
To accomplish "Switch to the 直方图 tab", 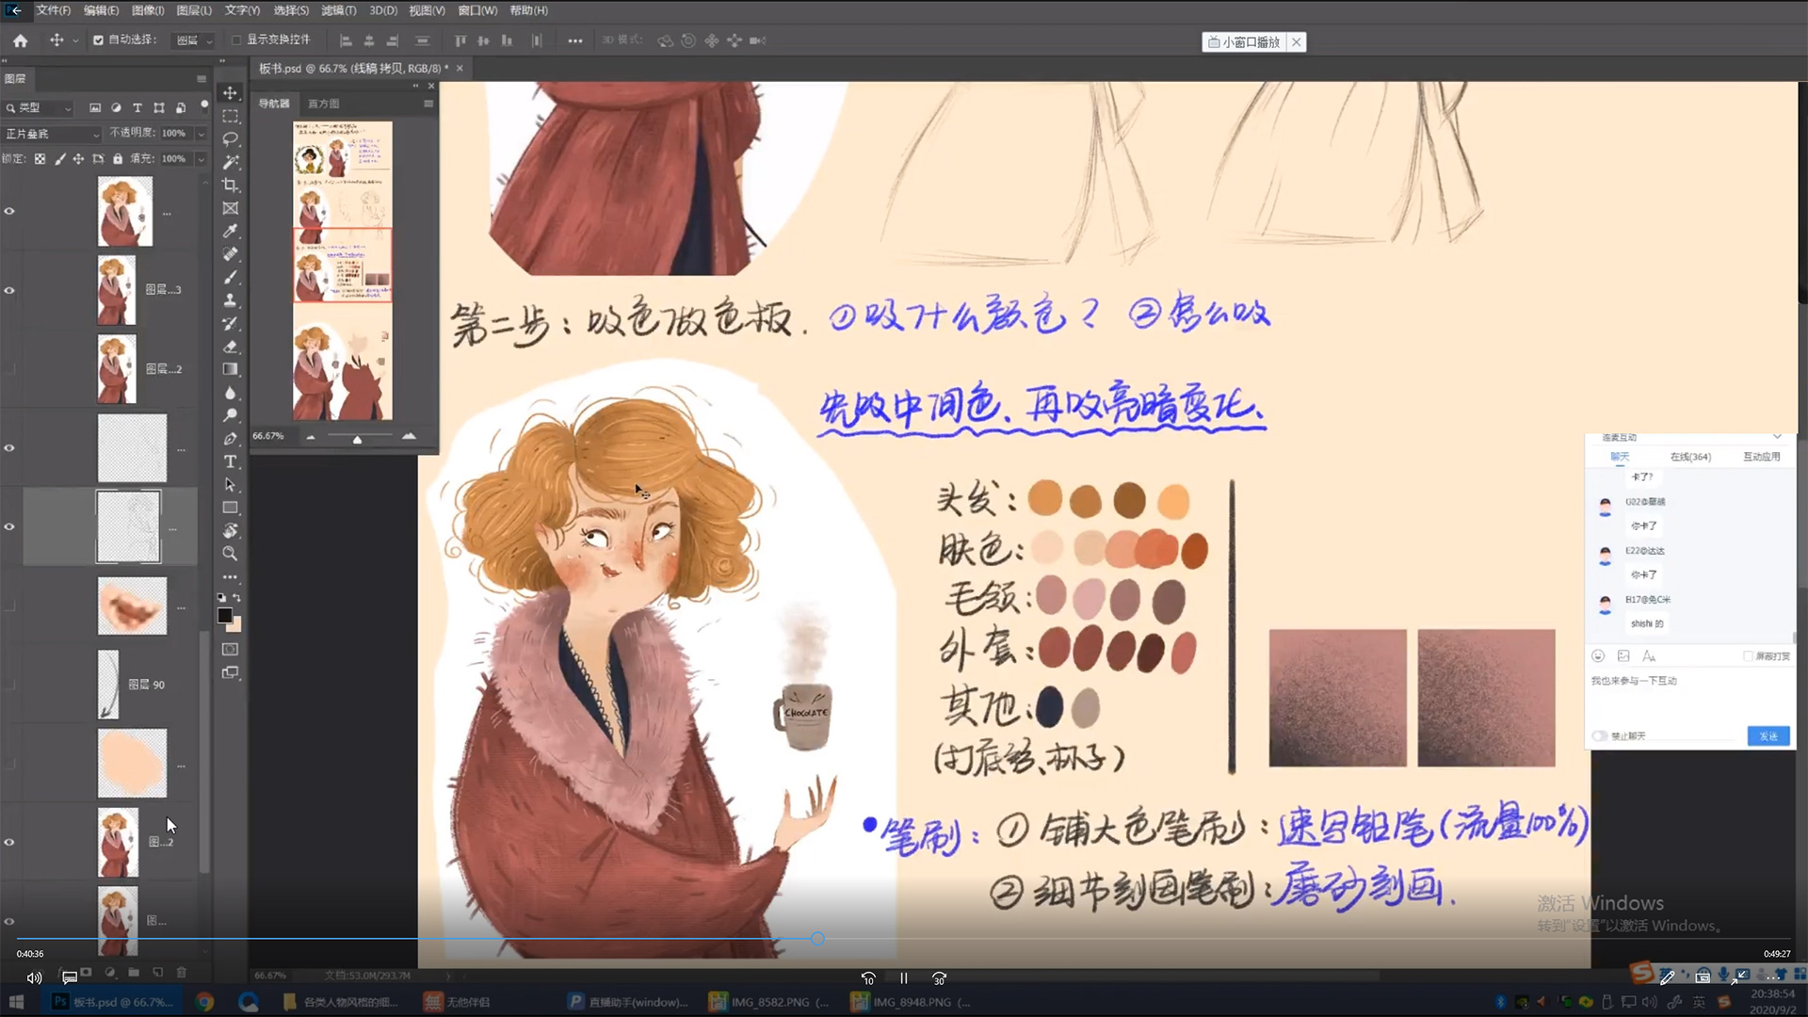I will click(x=323, y=104).
